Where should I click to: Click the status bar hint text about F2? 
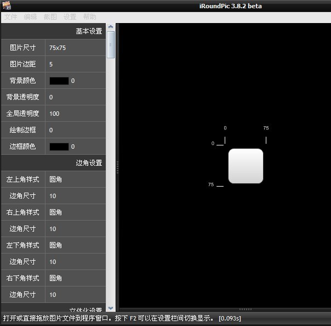click(x=107, y=318)
